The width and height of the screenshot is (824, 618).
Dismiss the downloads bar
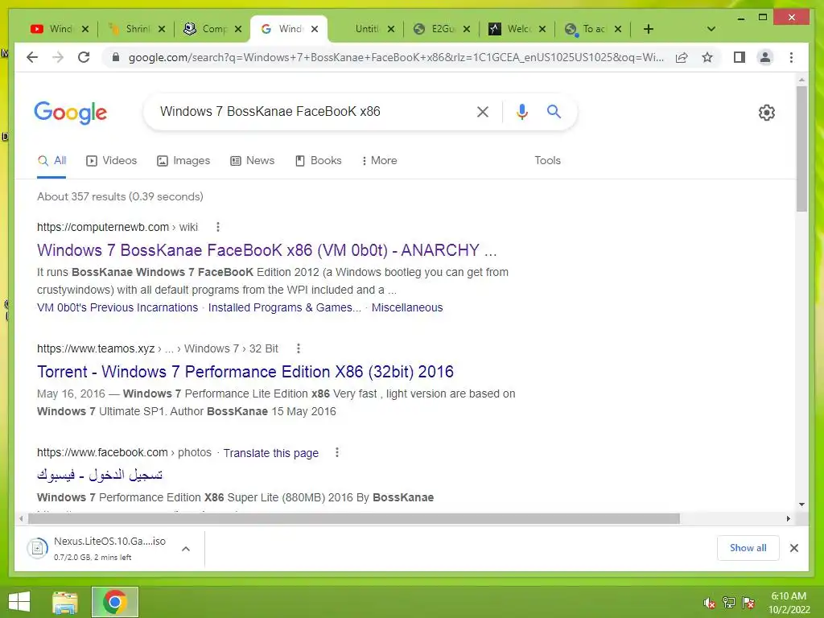coord(794,548)
